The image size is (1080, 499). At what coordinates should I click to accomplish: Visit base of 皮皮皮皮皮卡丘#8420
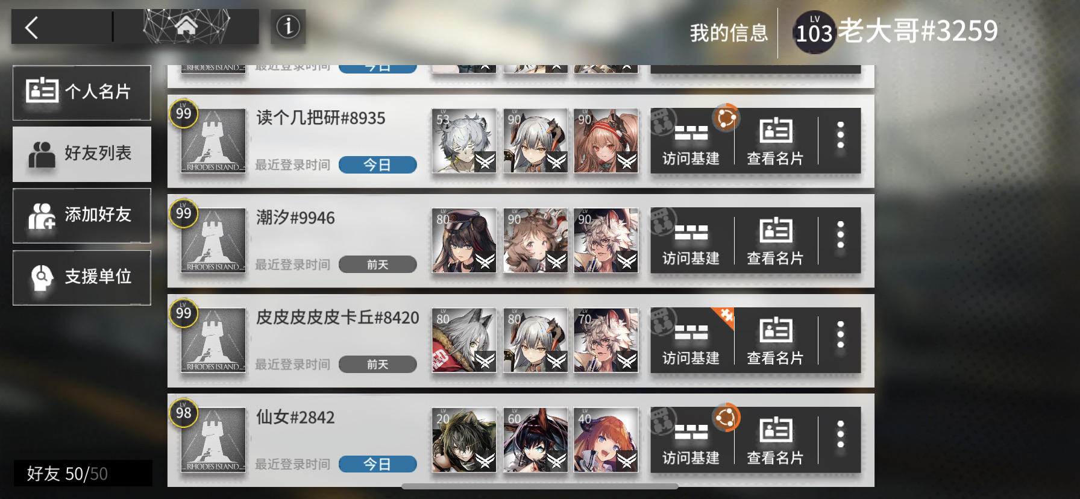(691, 340)
